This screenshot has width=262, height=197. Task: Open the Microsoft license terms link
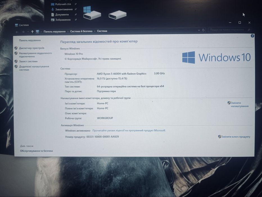pyautogui.click(x=129, y=130)
